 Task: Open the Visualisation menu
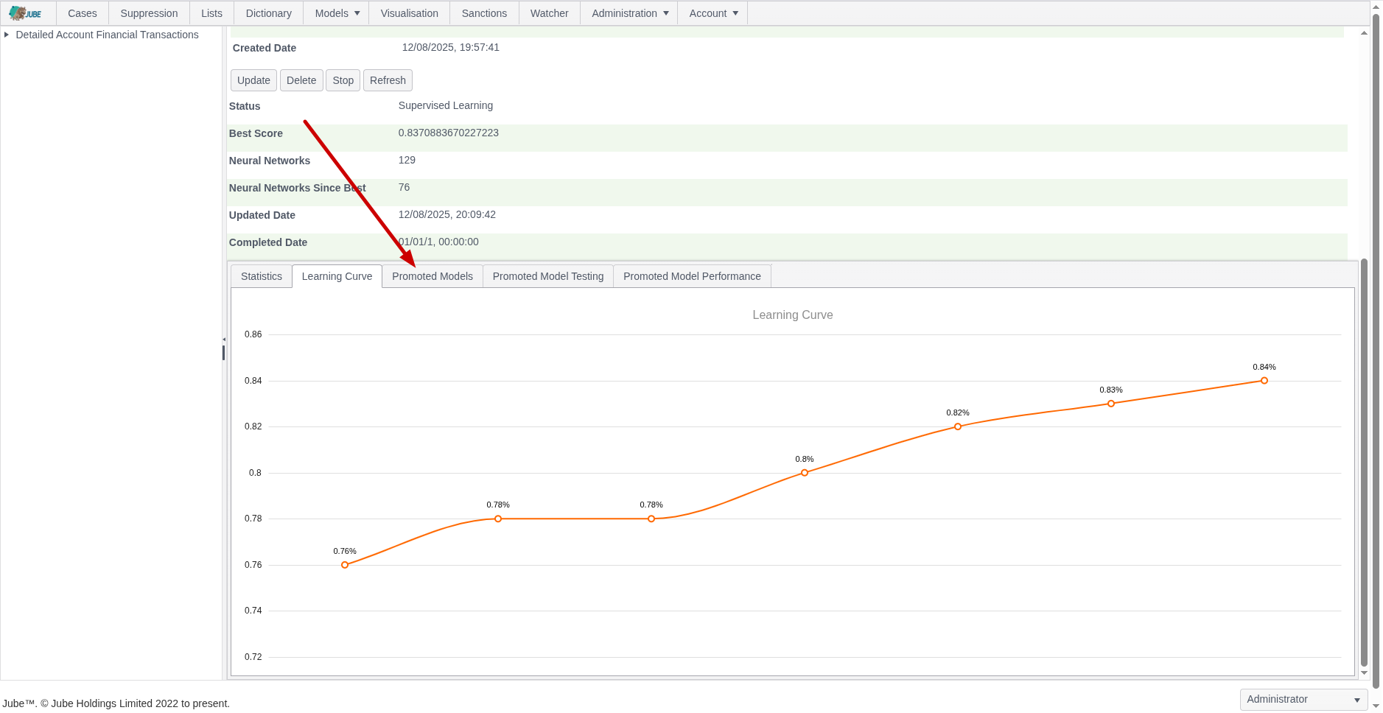point(409,13)
